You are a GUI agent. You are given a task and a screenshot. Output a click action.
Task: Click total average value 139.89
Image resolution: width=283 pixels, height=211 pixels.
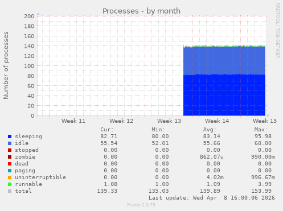click(x=210, y=191)
